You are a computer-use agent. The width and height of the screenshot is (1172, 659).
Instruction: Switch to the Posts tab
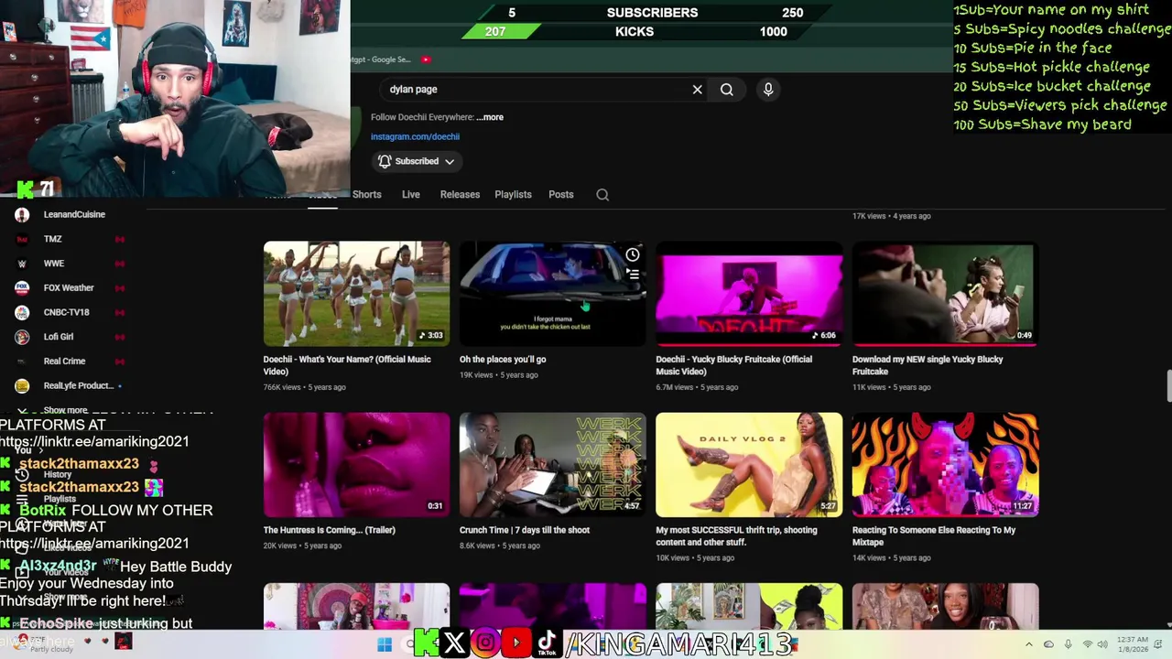(560, 194)
